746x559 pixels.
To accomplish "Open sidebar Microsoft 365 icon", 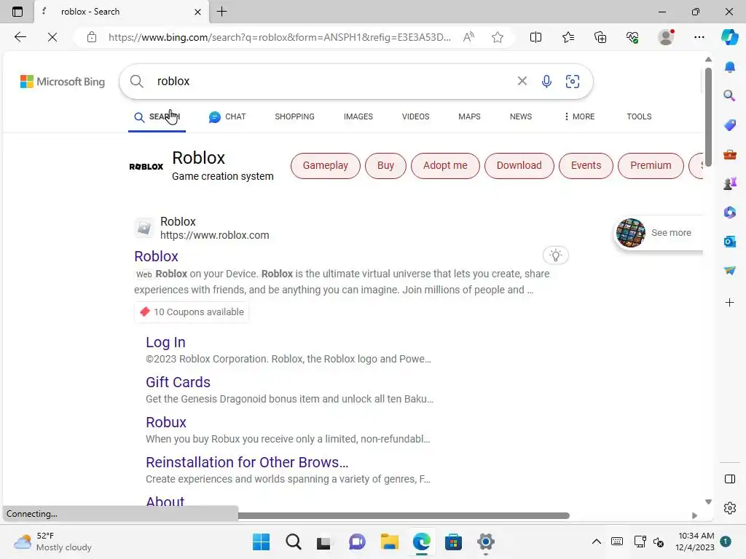I will click(x=730, y=212).
